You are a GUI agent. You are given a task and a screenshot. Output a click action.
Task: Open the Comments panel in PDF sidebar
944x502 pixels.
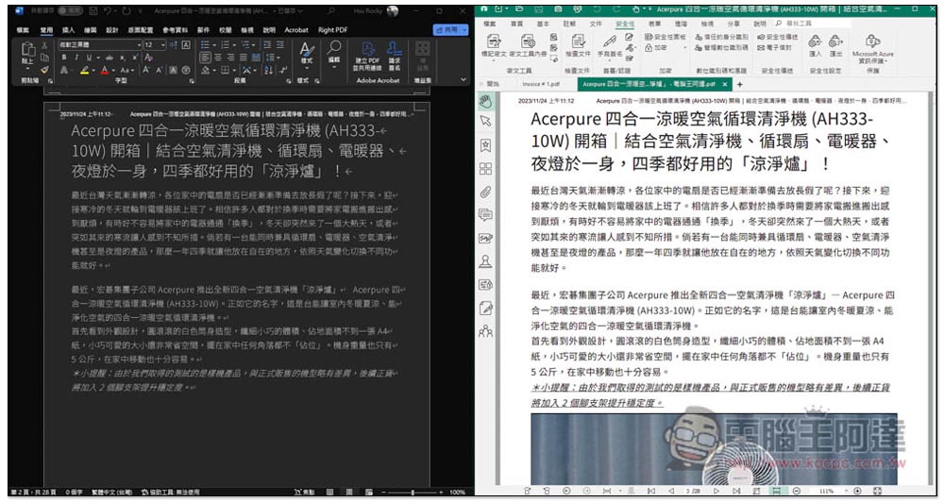pyautogui.click(x=485, y=215)
